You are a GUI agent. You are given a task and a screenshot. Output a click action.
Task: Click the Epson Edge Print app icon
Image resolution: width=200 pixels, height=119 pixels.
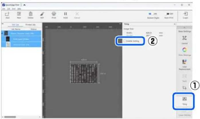click(x=3, y=5)
